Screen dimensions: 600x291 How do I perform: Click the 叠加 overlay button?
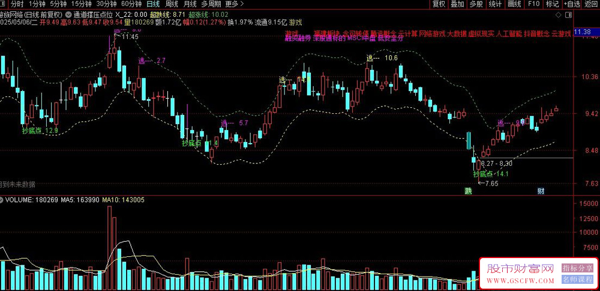tap(457, 4)
